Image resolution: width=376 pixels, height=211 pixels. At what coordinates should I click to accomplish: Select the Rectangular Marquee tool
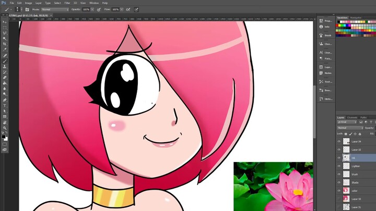(x=5, y=28)
